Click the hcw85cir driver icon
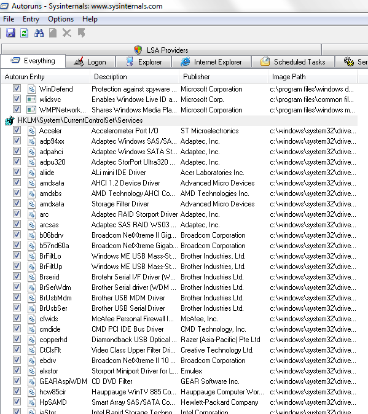Screen dimensions: 368x414 31,391
